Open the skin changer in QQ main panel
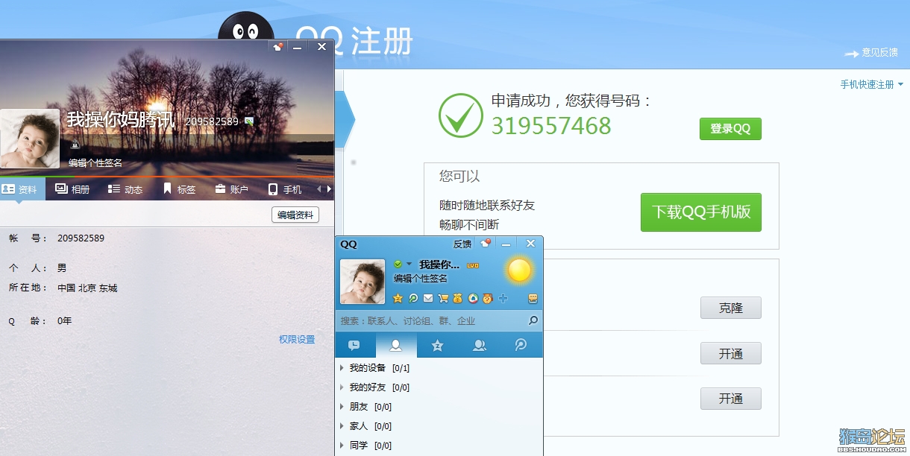The height and width of the screenshot is (456, 910). (486, 244)
